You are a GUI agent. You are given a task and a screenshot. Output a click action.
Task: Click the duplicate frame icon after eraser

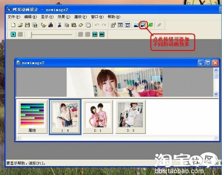coord(88,25)
